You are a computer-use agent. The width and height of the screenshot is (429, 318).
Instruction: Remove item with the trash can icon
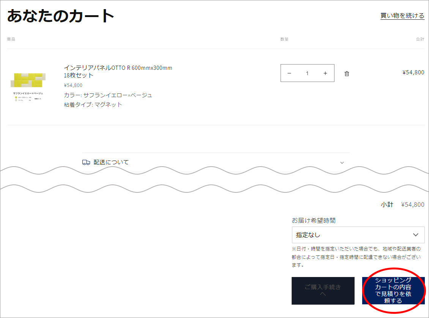pos(347,74)
